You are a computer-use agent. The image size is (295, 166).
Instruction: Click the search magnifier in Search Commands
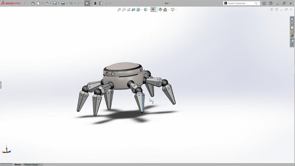[x=256, y=3]
